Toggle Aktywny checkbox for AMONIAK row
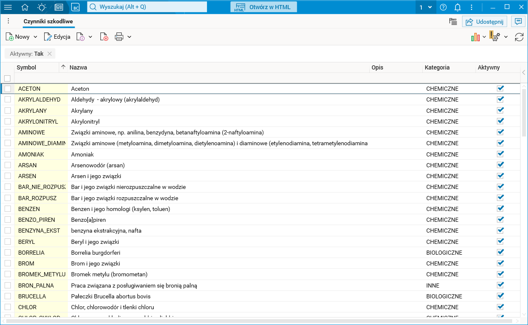This screenshot has height=325, width=528. pyautogui.click(x=500, y=154)
